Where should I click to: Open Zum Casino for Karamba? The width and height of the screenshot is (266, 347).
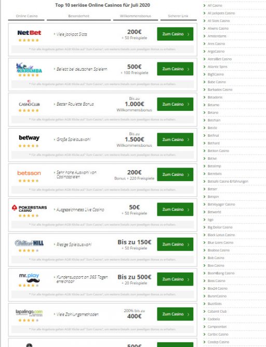tap(175, 69)
